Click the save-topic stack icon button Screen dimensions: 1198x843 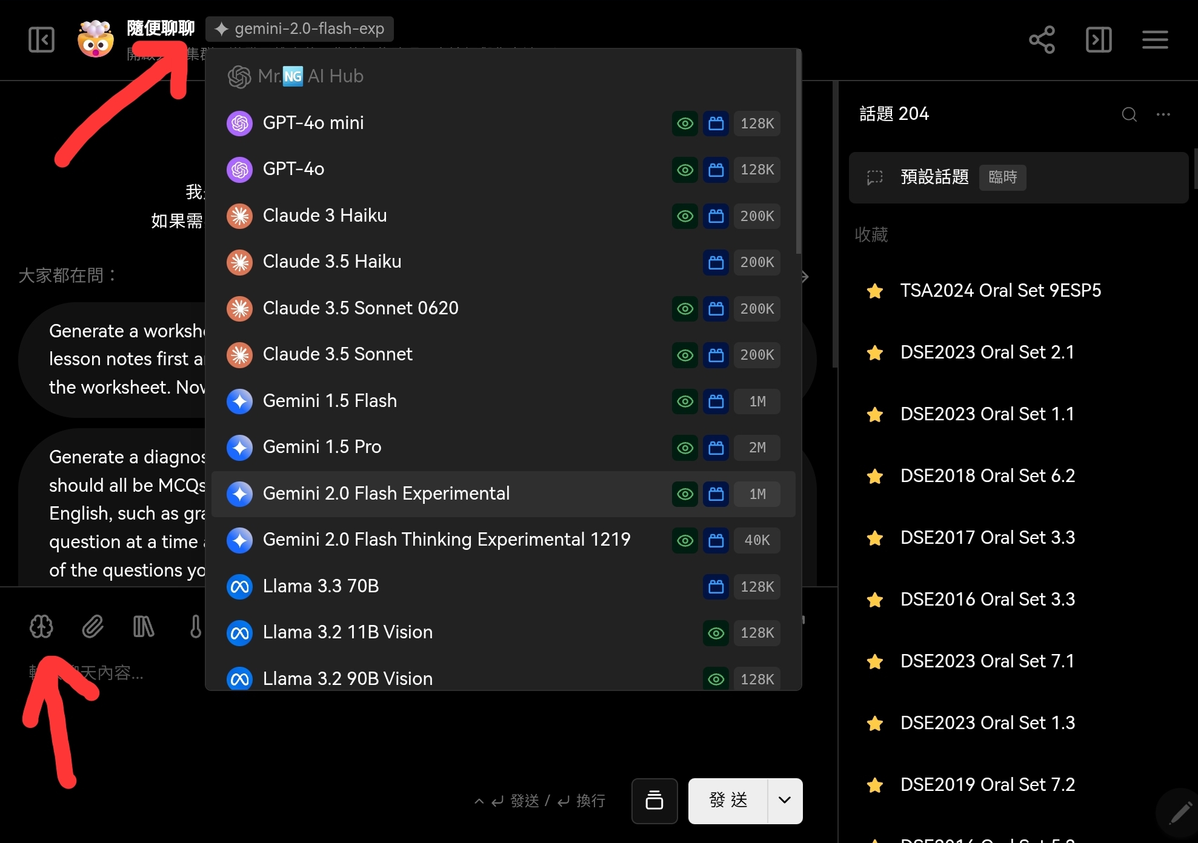click(x=654, y=801)
